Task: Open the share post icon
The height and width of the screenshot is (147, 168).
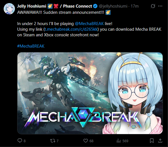Action: click(x=160, y=141)
